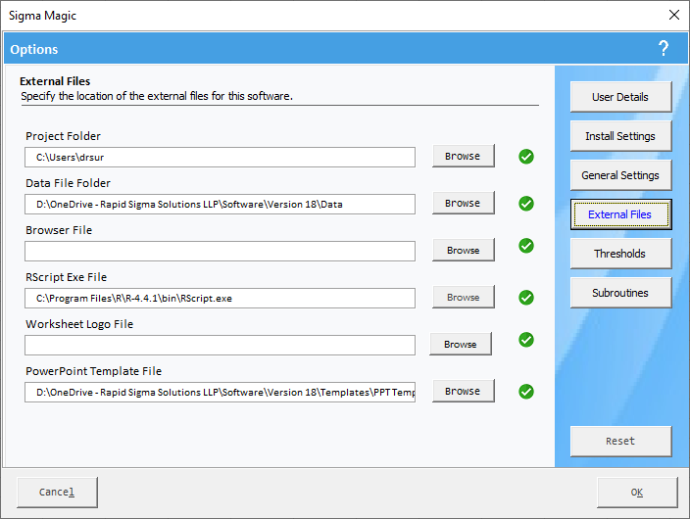Browse for the PowerPoint Template File
The height and width of the screenshot is (519, 690).
point(463,392)
